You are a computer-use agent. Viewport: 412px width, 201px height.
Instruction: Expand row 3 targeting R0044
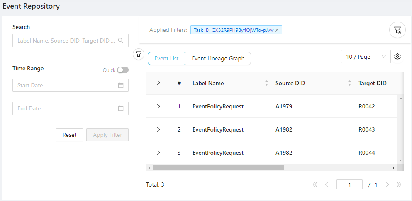158,153
